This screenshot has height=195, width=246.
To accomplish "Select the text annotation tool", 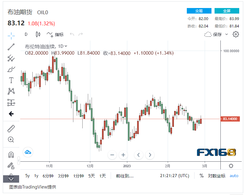I will point(11,80).
